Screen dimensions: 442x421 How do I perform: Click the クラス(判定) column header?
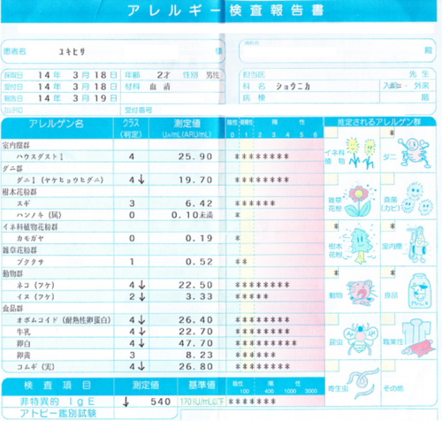coord(131,128)
